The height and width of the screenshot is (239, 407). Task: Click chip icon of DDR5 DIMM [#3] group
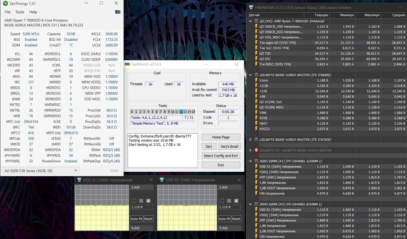[x=256, y=204]
